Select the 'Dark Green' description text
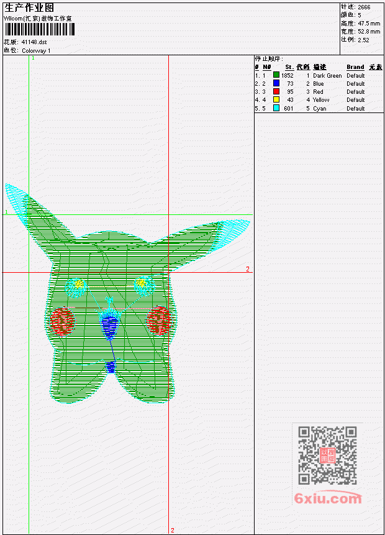Image resolution: width=385 pixels, height=535 pixels. click(x=327, y=75)
